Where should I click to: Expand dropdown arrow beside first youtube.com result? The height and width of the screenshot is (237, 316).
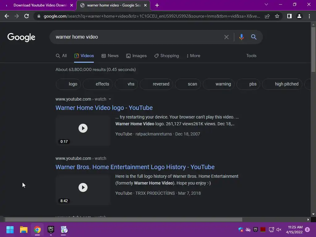point(110,99)
